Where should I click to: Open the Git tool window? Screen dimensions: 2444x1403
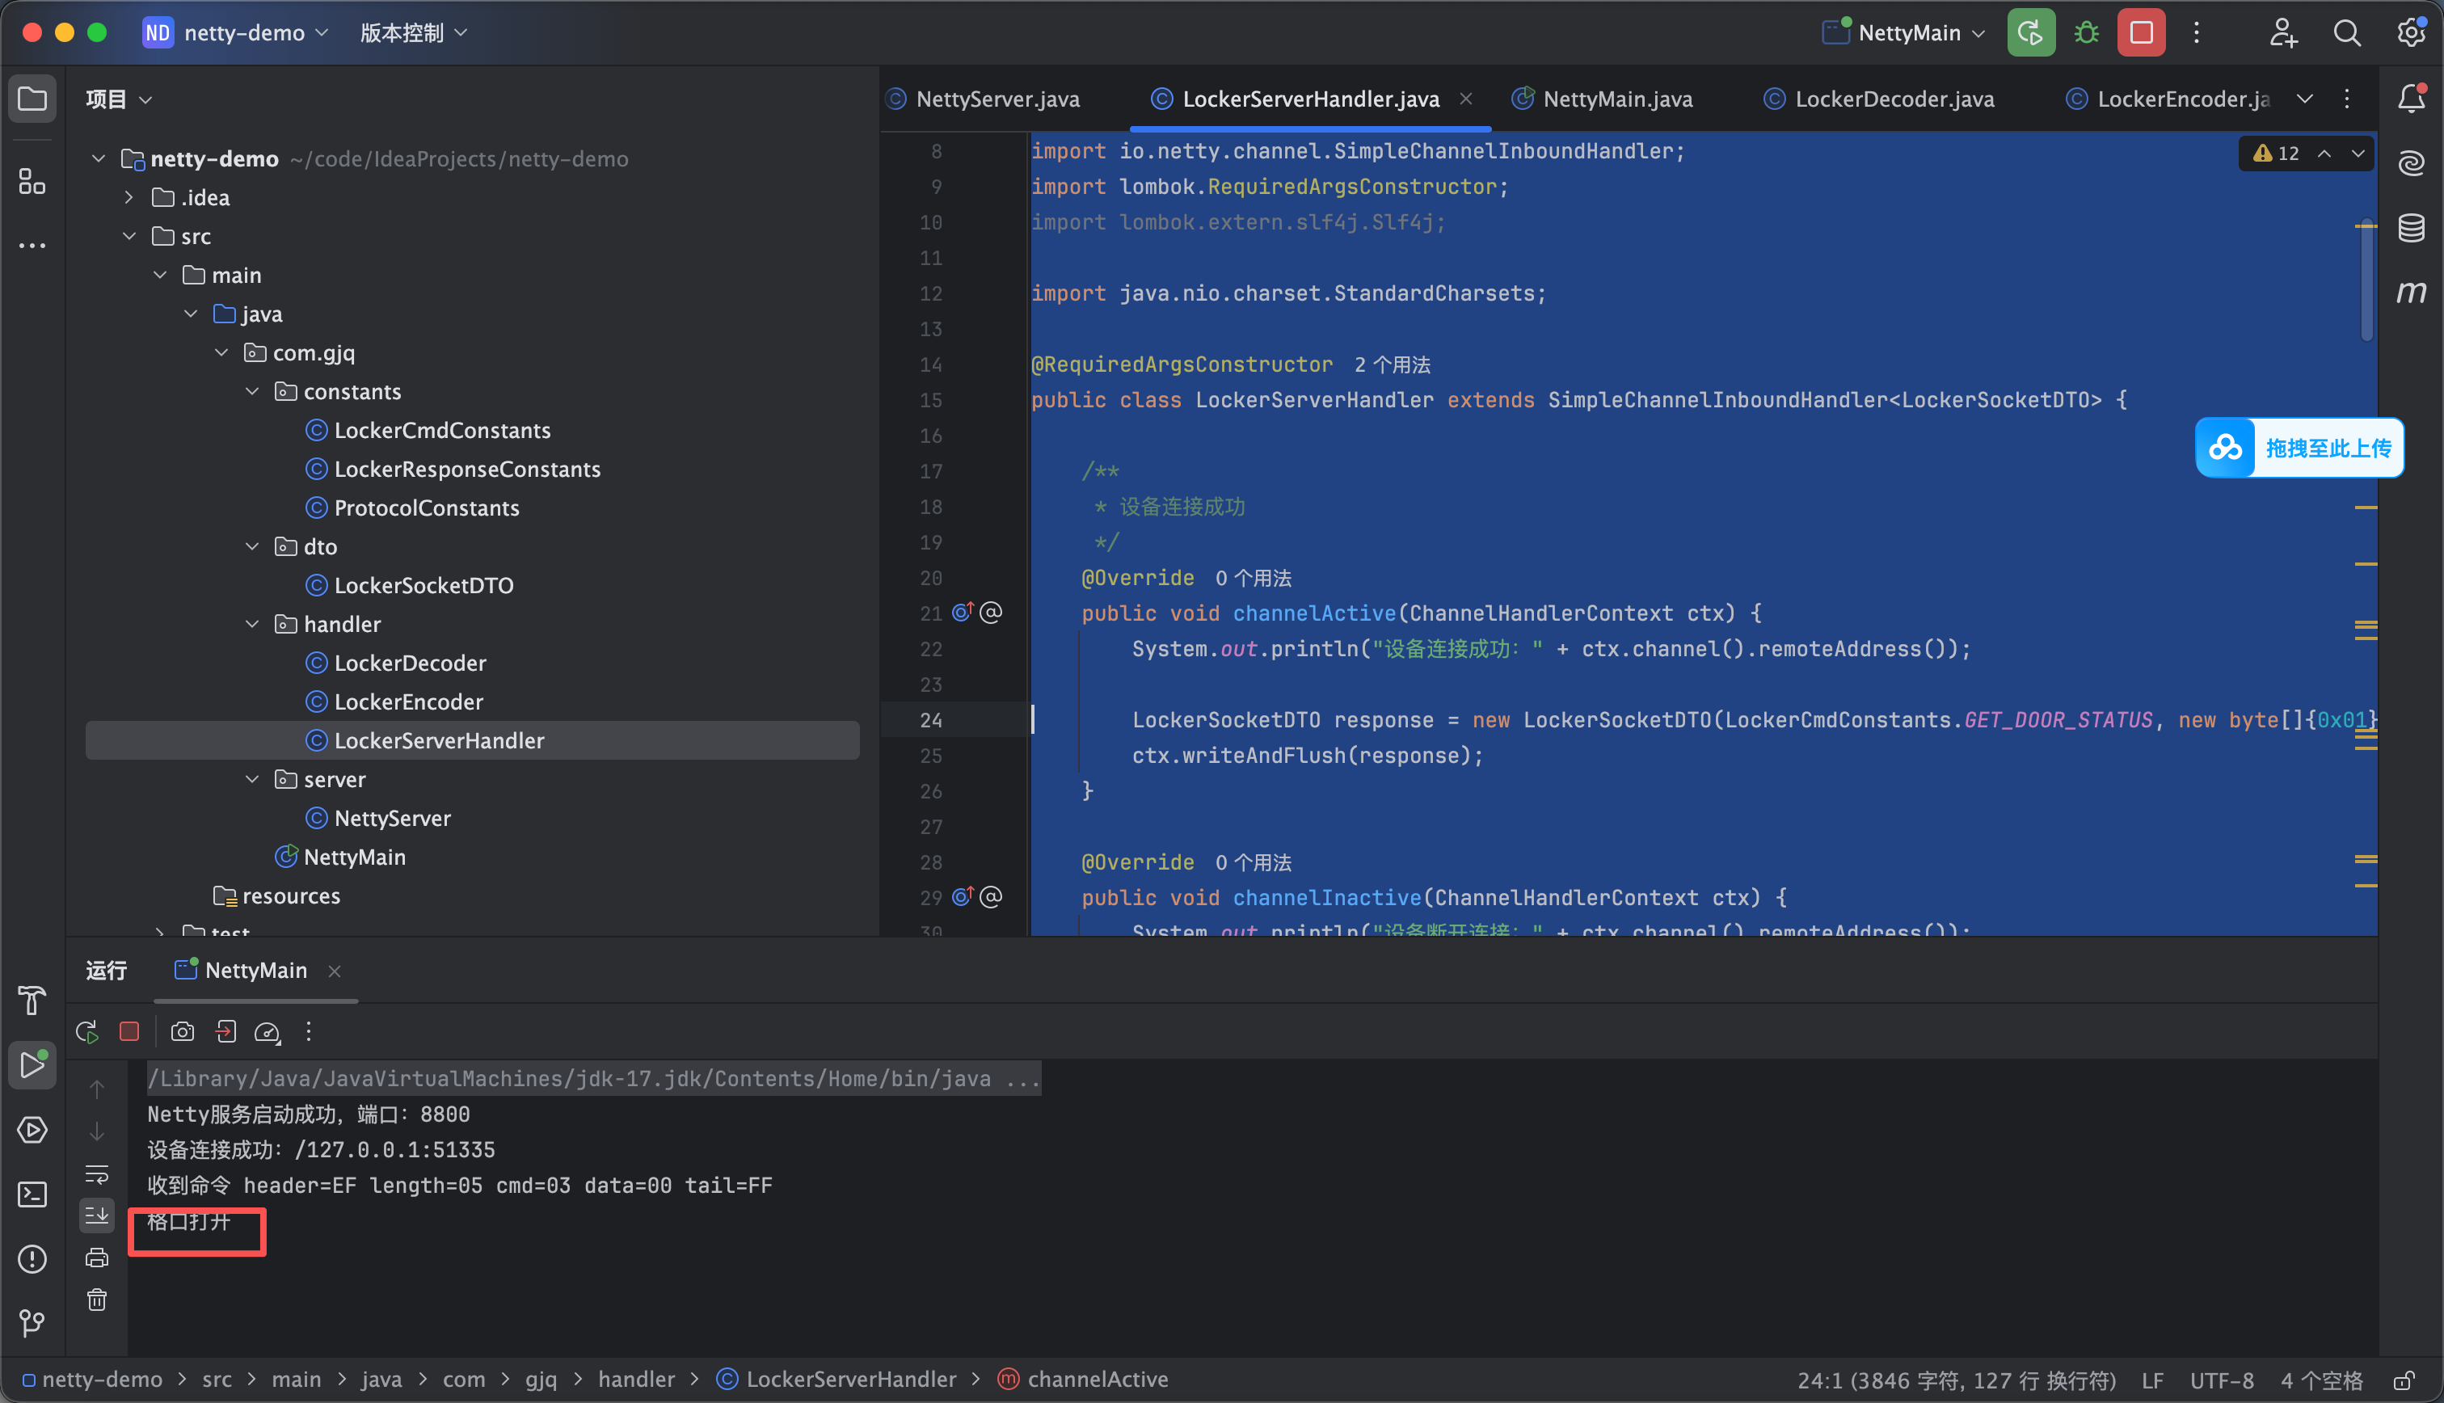pyautogui.click(x=33, y=1323)
